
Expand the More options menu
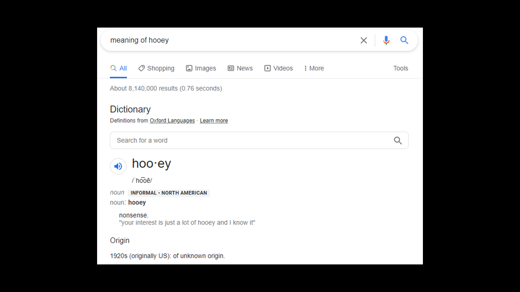tap(314, 68)
